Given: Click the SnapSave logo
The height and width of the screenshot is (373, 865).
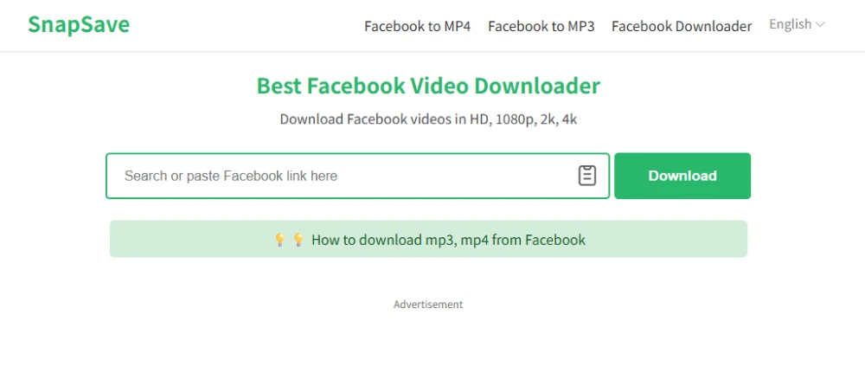Looking at the screenshot, I should click(x=79, y=25).
